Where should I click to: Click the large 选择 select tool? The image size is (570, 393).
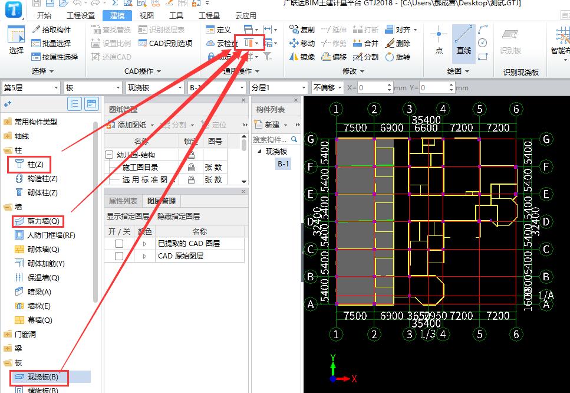click(16, 40)
